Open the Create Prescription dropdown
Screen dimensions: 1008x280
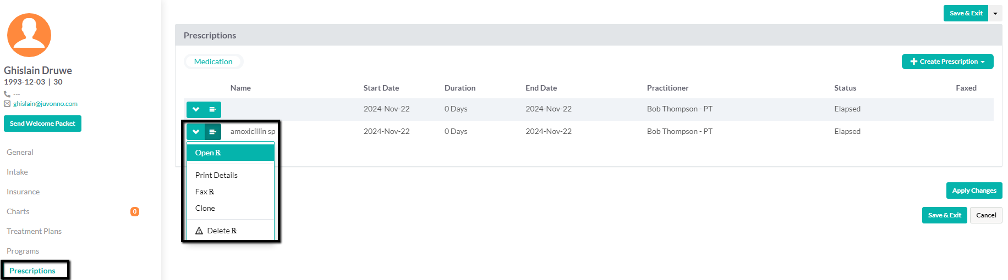click(947, 61)
